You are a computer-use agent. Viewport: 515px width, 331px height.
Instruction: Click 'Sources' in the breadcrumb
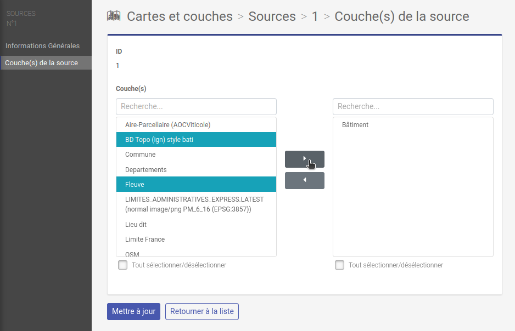(x=272, y=16)
